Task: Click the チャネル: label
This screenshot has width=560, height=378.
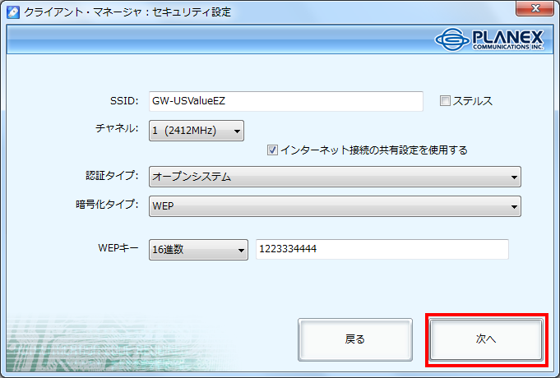Action: pyautogui.click(x=118, y=128)
